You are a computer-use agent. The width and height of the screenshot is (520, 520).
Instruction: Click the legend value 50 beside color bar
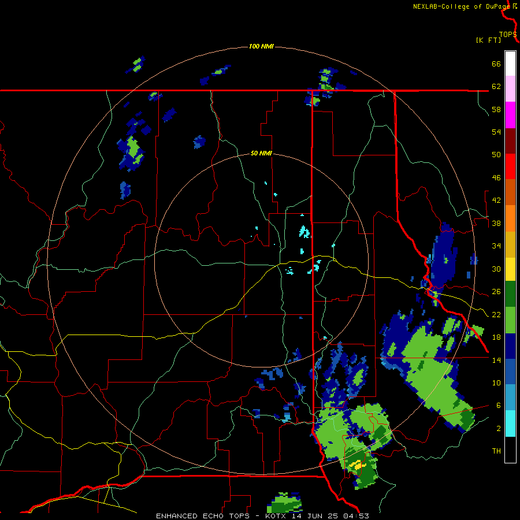pyautogui.click(x=496, y=155)
